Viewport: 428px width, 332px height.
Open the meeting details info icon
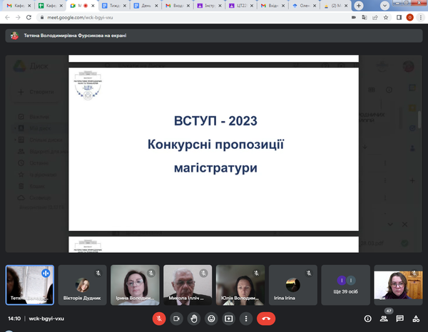(x=368, y=319)
